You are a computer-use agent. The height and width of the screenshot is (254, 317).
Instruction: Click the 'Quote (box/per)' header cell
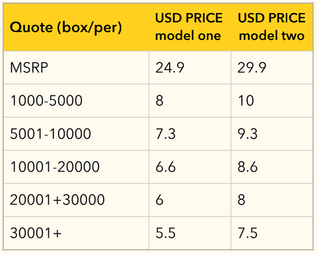click(76, 28)
